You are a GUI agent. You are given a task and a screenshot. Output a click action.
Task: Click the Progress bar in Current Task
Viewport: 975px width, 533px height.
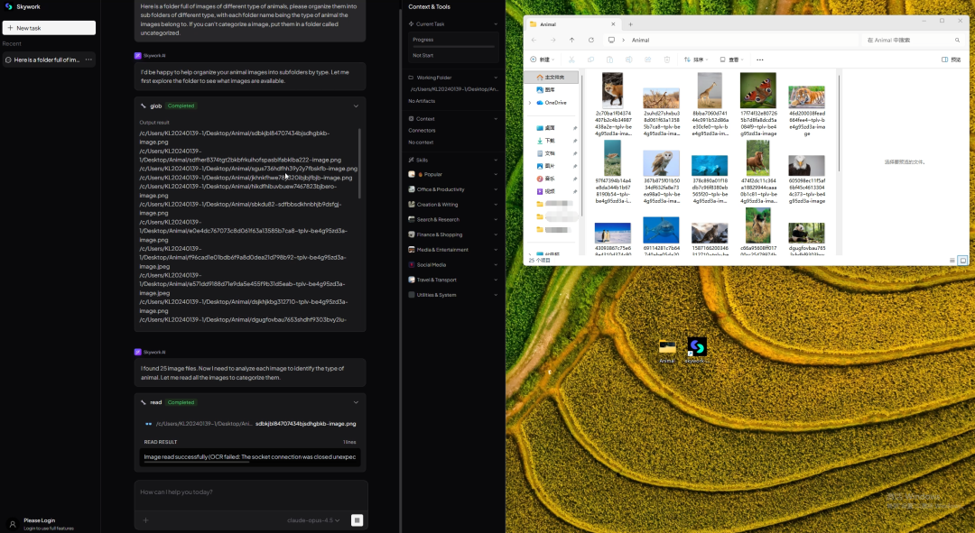453,47
